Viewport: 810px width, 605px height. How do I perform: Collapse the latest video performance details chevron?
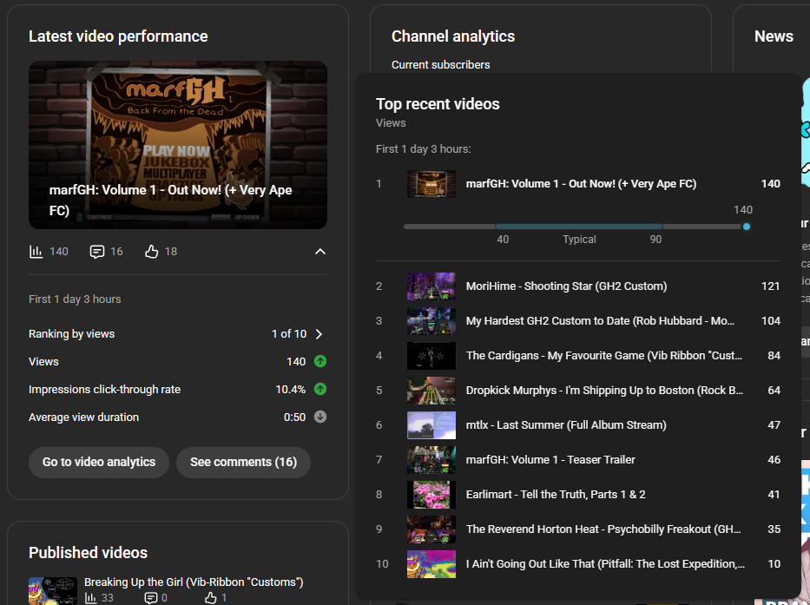click(320, 252)
